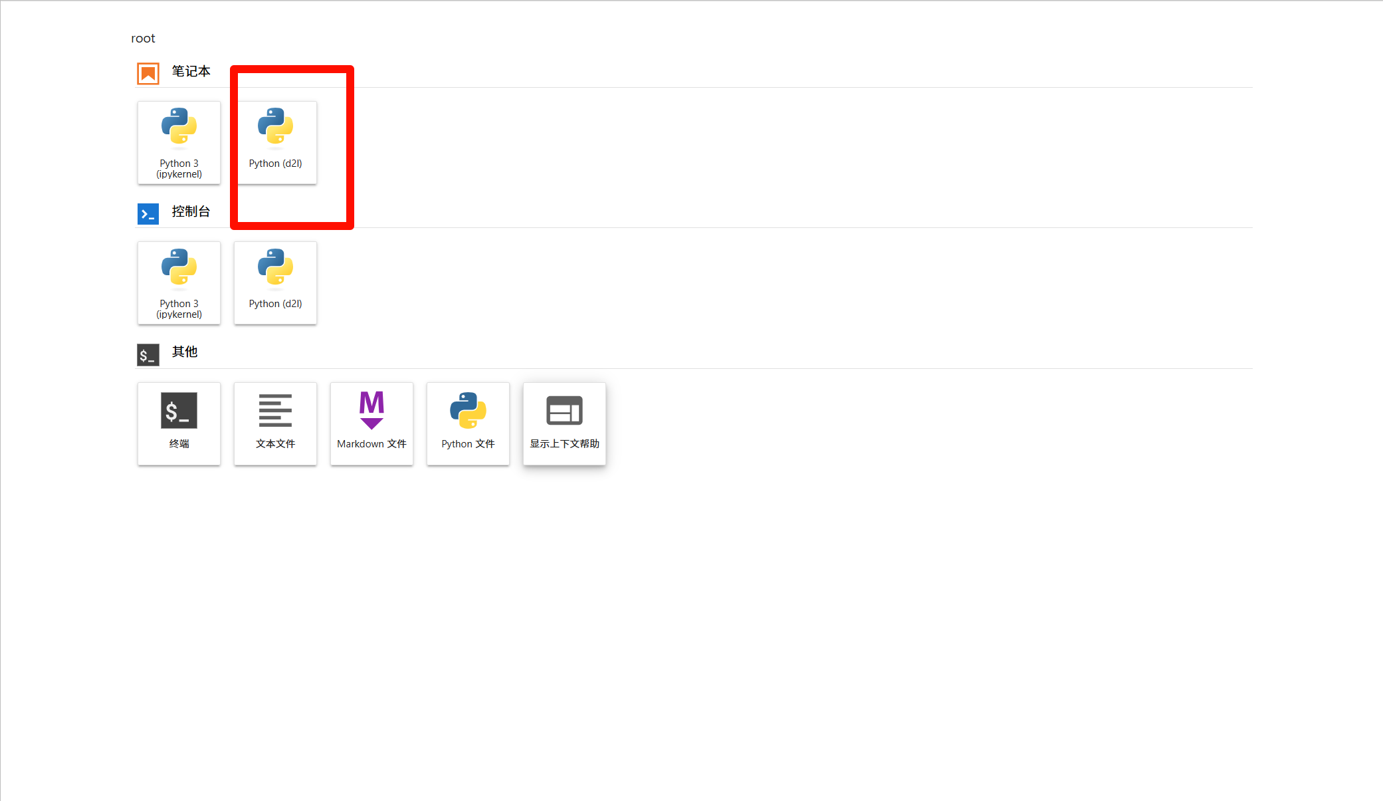The image size is (1383, 801).
Task: Launch Python 3 (ipykernel) notebook
Action: point(179,142)
